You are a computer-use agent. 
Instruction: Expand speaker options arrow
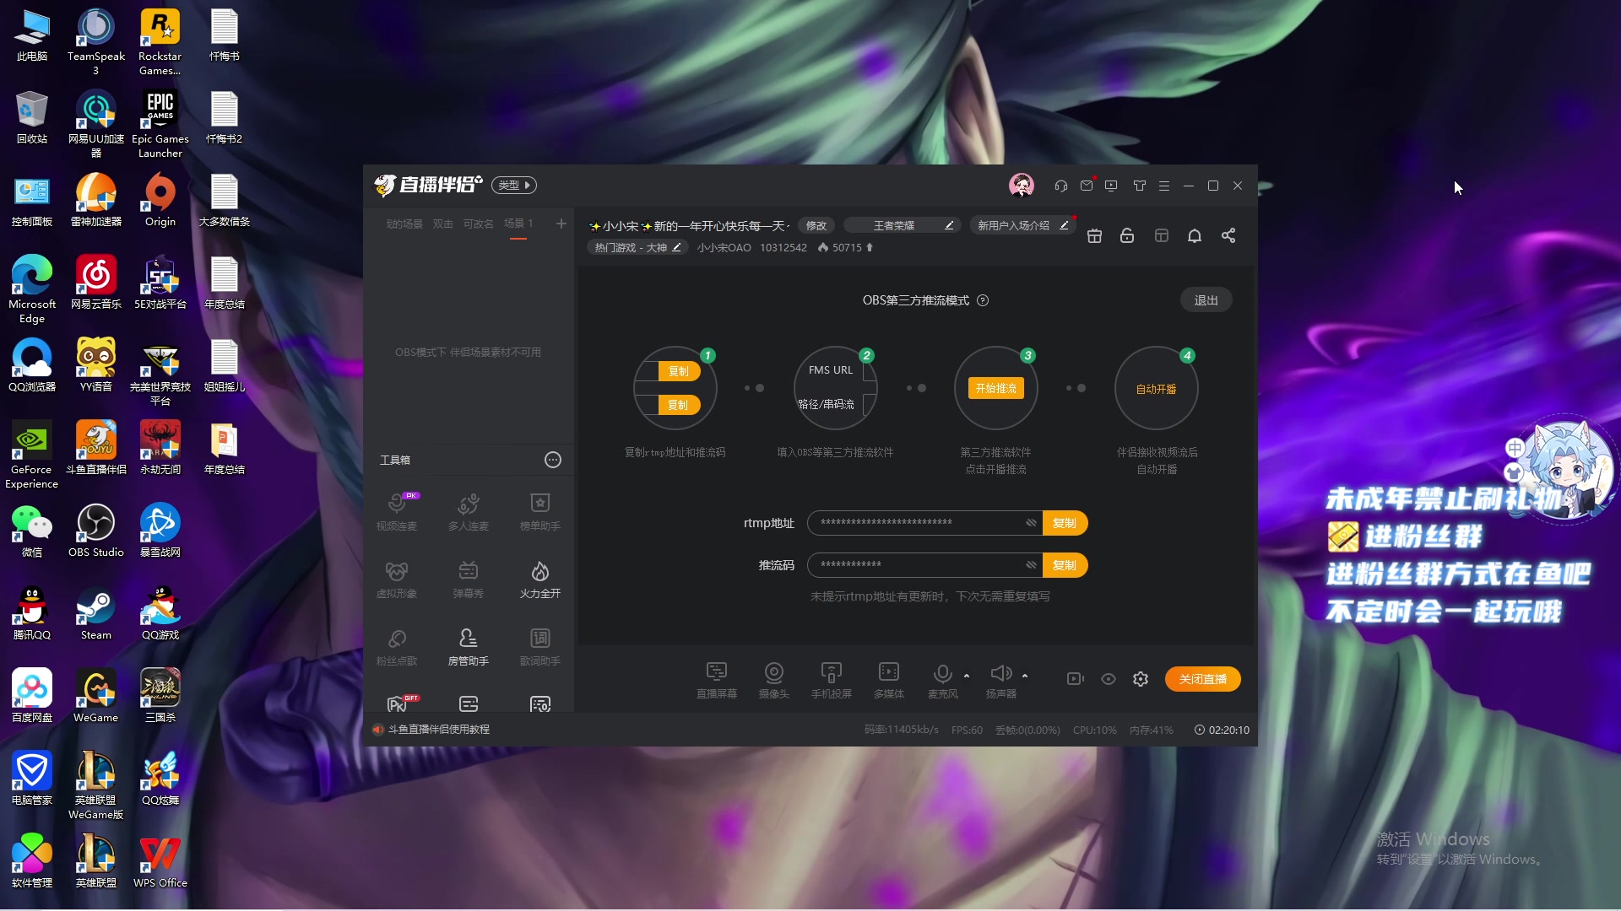1025,676
